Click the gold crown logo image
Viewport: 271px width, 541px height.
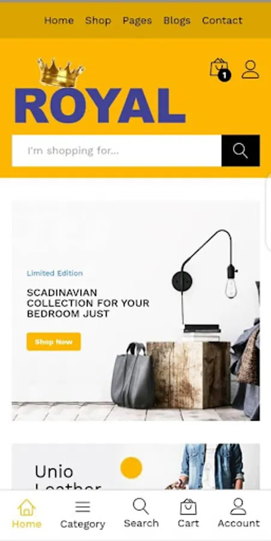pos(61,73)
